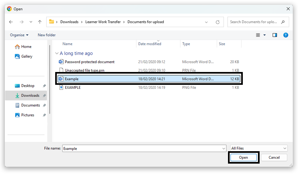Viewport: 300px width, 174px height.
Task: Expand the All Files type dropdown
Action: coord(259,148)
